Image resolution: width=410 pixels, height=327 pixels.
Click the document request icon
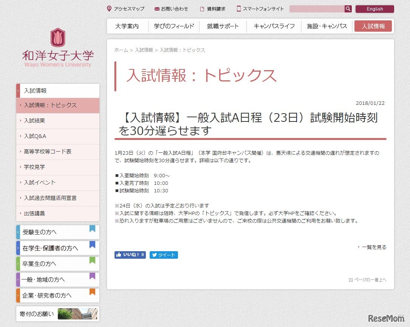click(202, 9)
